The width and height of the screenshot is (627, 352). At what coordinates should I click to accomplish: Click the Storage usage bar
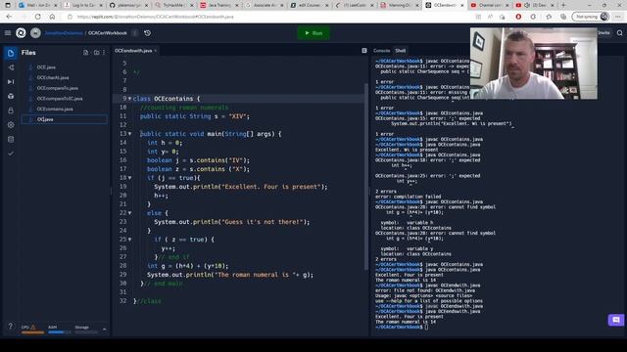click(x=86, y=332)
